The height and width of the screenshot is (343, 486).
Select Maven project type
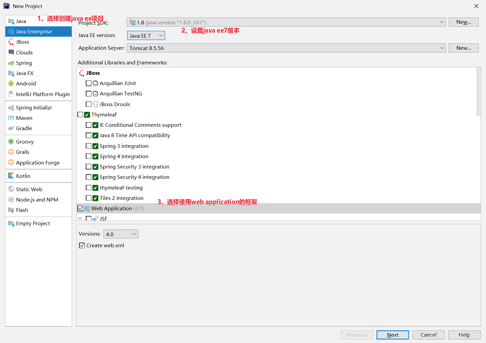click(x=39, y=118)
